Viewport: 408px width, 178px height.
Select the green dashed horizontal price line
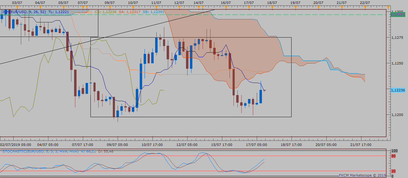[x=194, y=15]
